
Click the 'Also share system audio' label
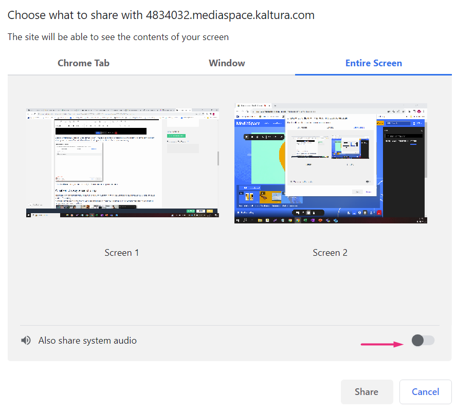pos(87,341)
